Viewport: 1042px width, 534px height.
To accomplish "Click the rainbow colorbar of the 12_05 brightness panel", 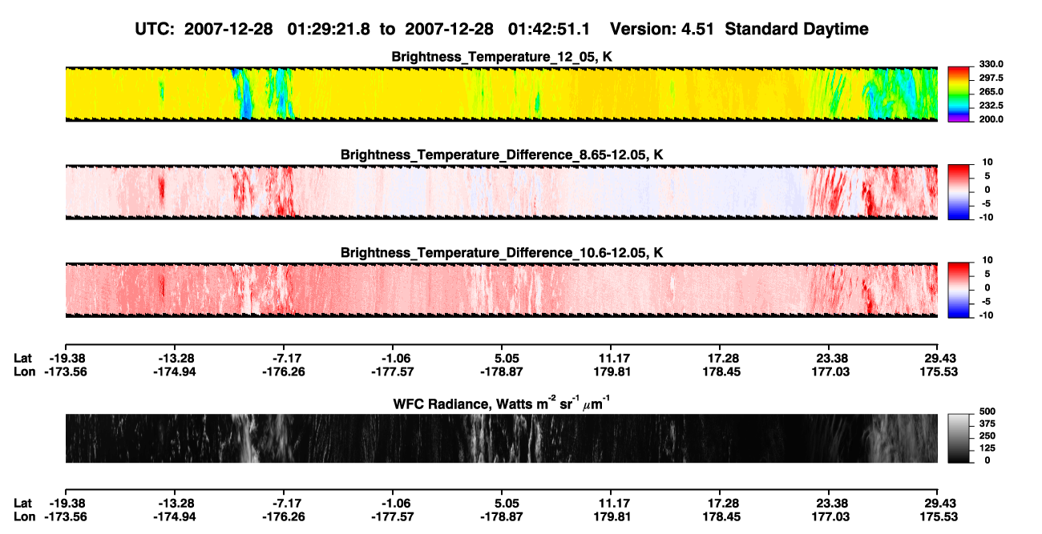I will click(959, 94).
